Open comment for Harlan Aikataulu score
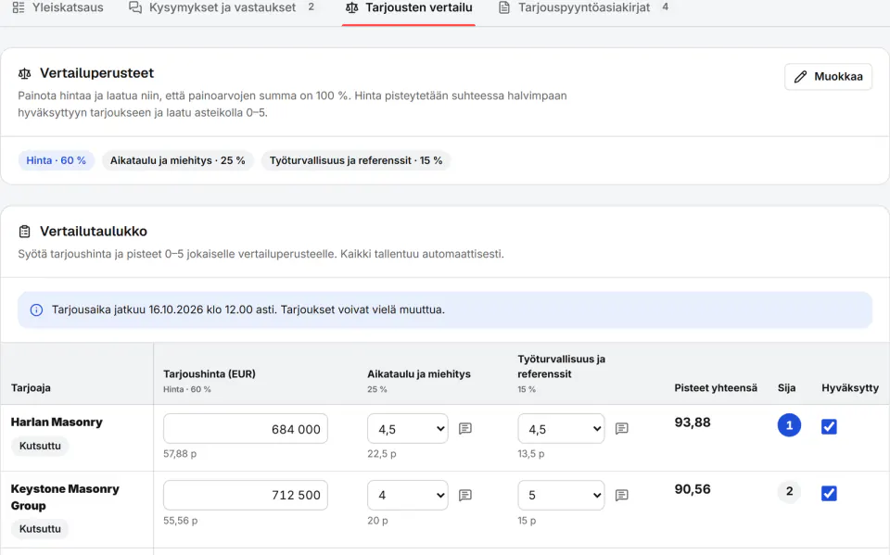Screen dimensions: 890x555 [x=465, y=428]
